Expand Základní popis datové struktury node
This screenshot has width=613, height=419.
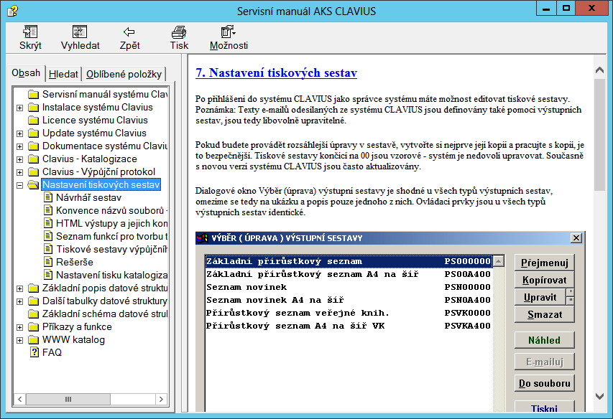click(20, 288)
